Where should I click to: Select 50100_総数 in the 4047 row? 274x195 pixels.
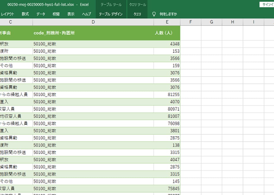point(93,160)
